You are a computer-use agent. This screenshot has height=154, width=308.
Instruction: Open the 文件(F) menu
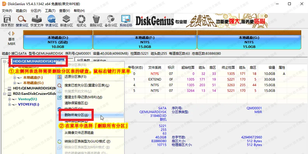click(7, 11)
